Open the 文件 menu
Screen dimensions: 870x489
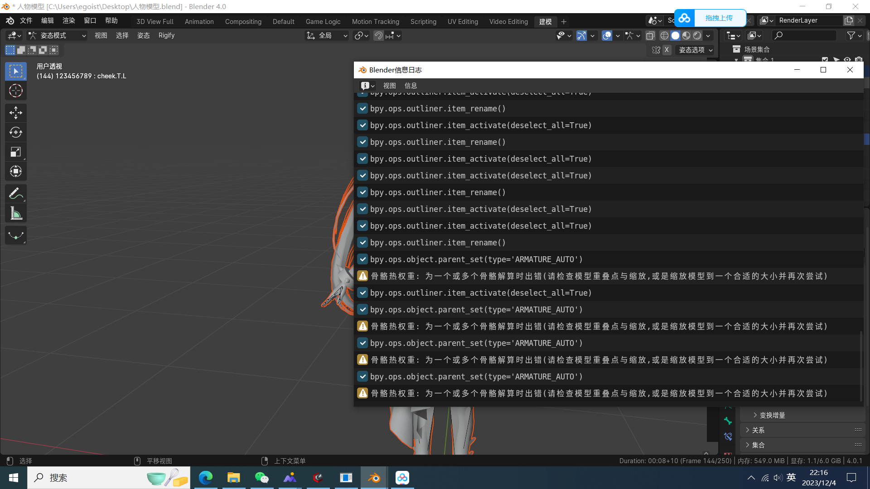point(26,21)
